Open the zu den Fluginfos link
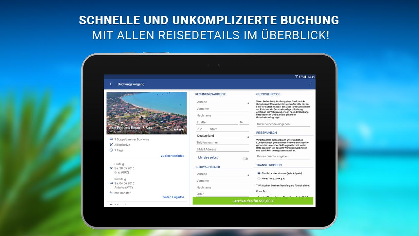 click(173, 197)
